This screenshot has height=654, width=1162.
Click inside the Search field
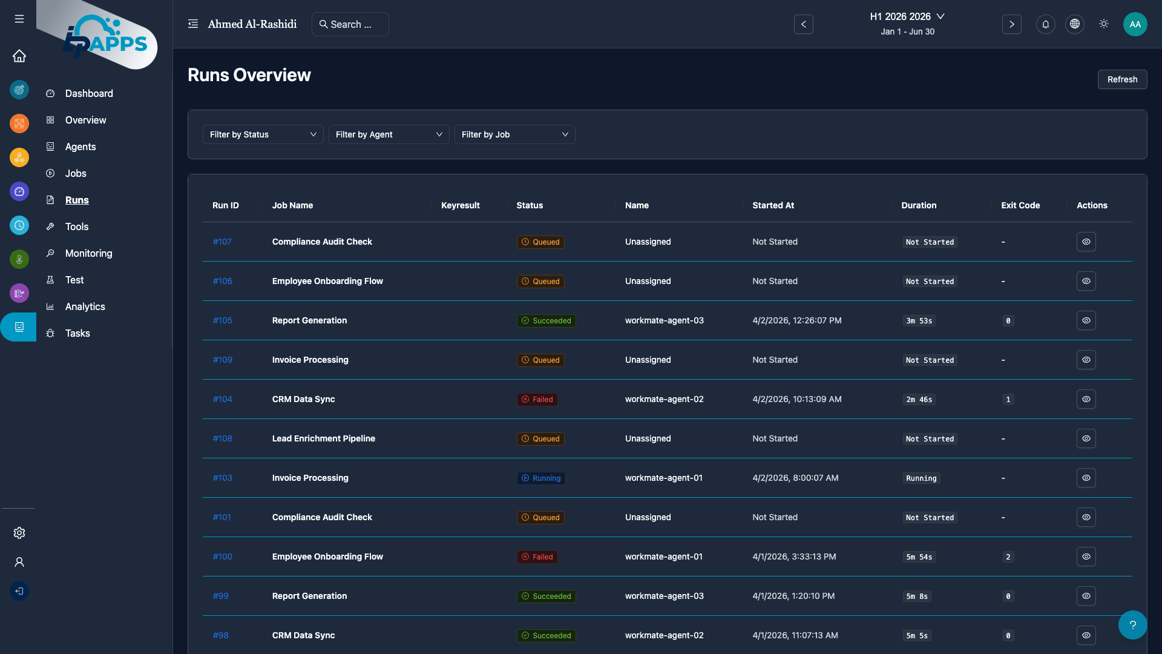(350, 24)
